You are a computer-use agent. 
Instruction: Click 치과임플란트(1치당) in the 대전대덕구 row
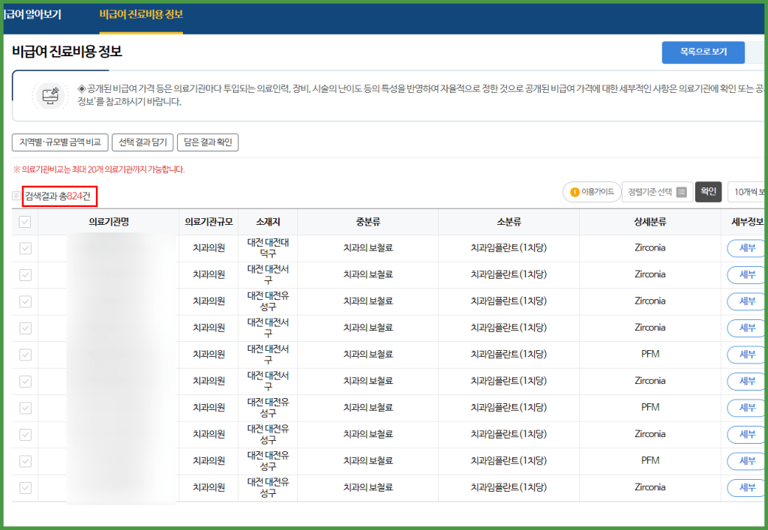pyautogui.click(x=508, y=247)
